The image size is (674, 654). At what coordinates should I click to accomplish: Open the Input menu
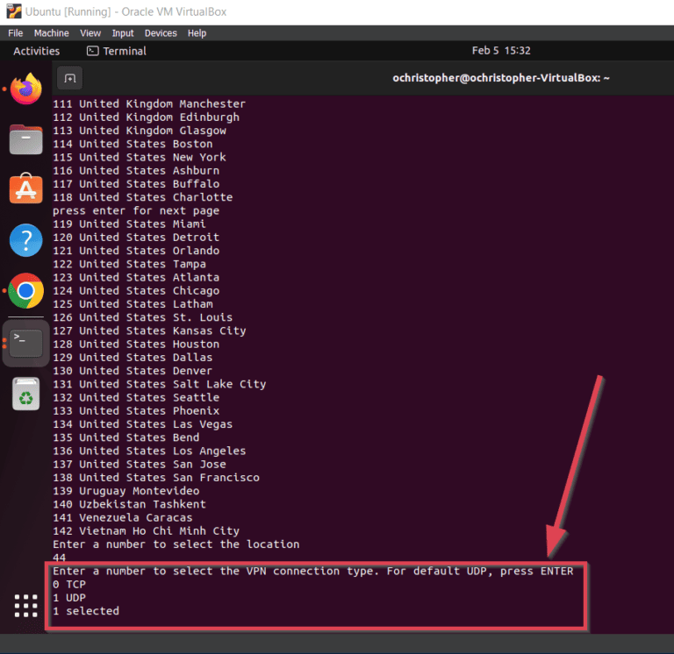pyautogui.click(x=123, y=33)
